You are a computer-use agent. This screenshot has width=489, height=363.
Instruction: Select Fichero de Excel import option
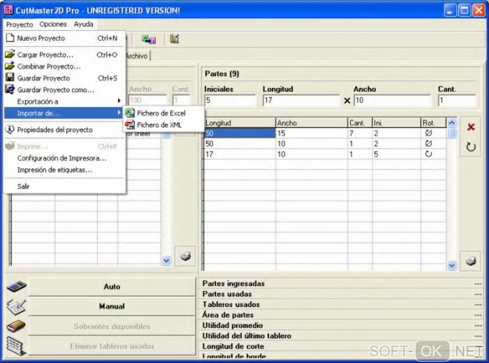click(x=163, y=113)
